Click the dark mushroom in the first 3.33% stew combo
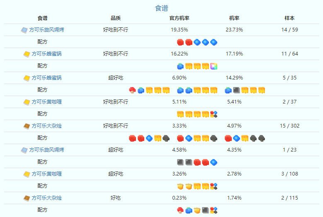Viewport: 323px width, 217px height. coord(166,138)
